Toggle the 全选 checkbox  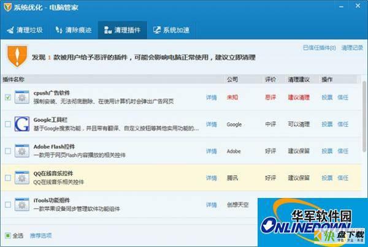[x=8, y=235]
